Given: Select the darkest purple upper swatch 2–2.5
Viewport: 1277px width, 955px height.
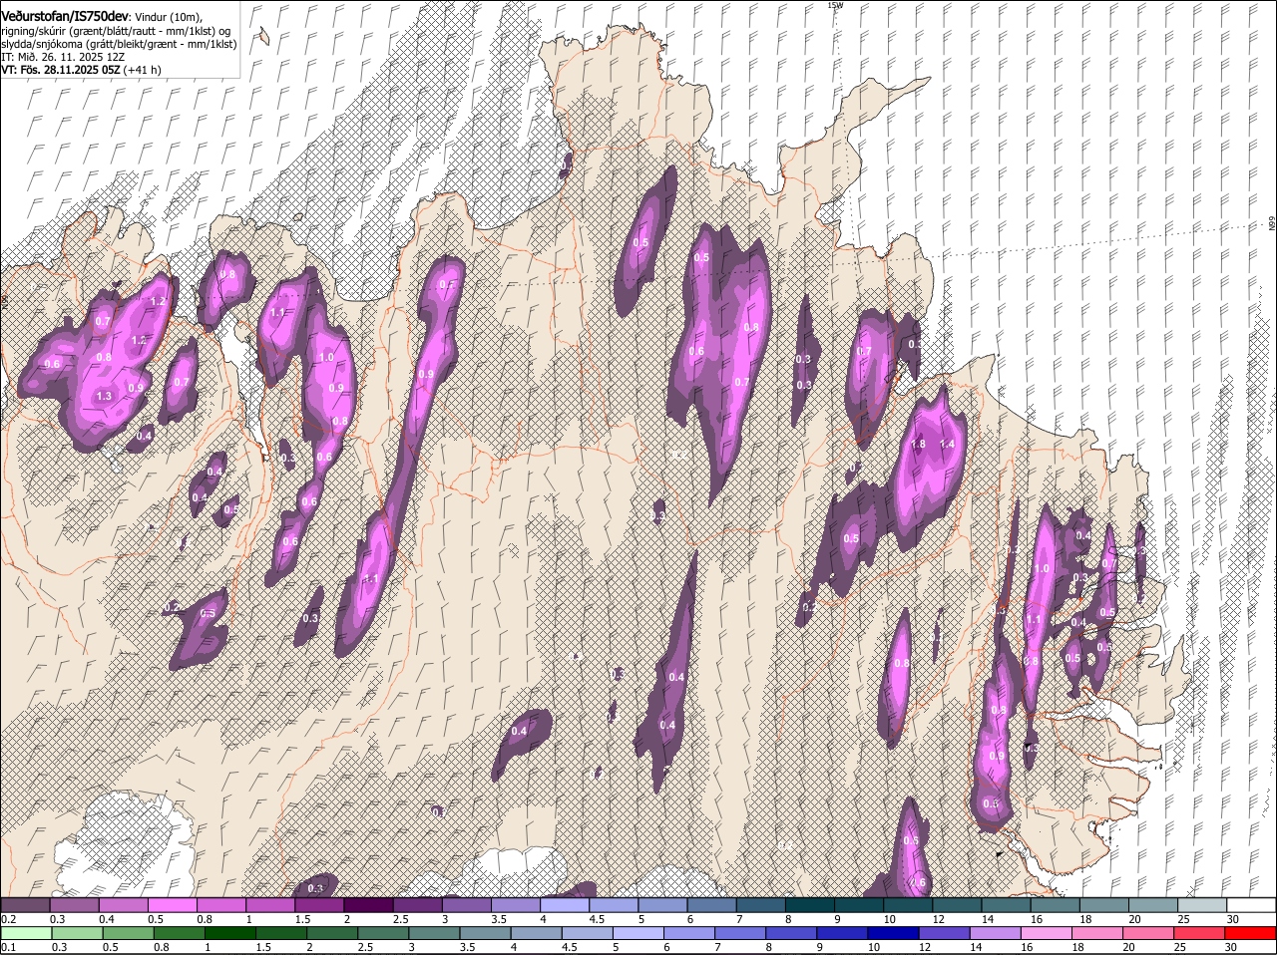Looking at the screenshot, I should (369, 905).
